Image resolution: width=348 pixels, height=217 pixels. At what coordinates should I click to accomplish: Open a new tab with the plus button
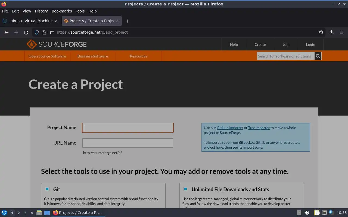(x=128, y=21)
